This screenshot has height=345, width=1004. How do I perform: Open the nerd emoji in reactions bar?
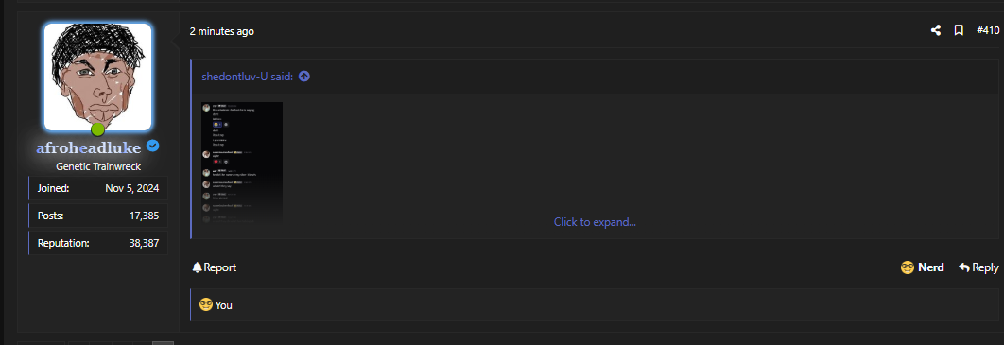coord(205,304)
